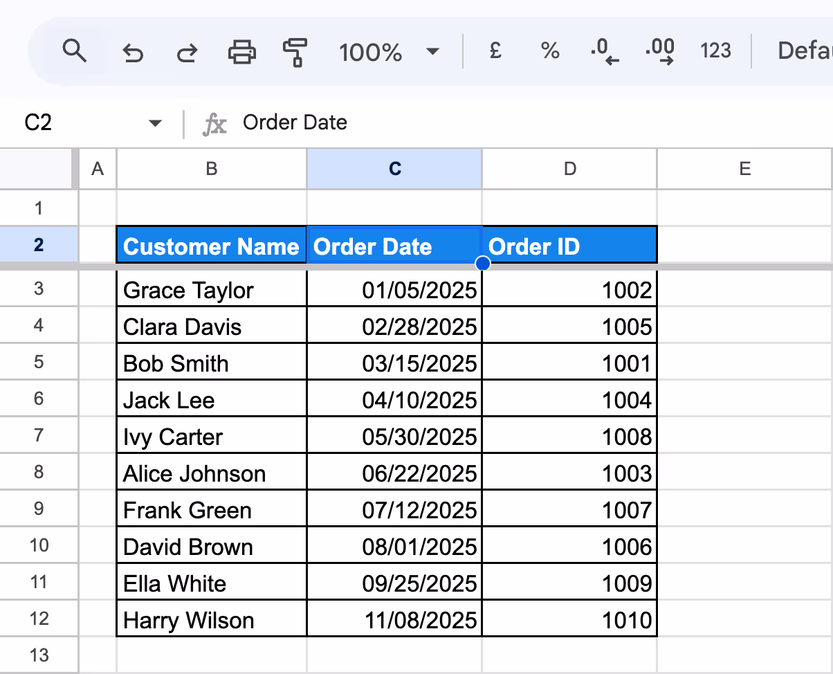This screenshot has width=833, height=674.
Task: Select column E header
Action: pyautogui.click(x=744, y=168)
